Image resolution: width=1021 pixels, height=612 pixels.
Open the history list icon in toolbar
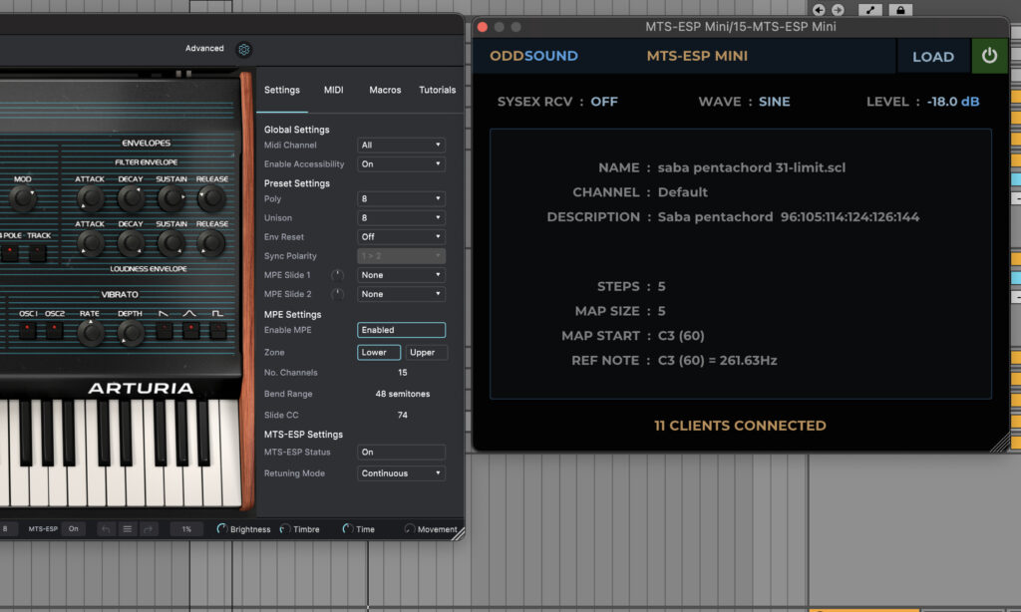tap(128, 529)
